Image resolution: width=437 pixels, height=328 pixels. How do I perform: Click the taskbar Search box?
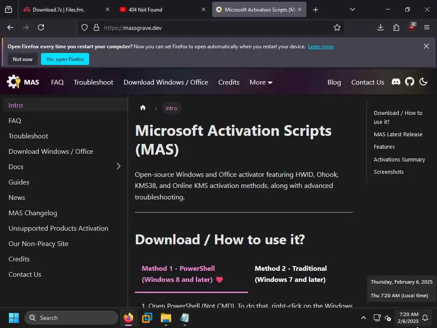71,318
